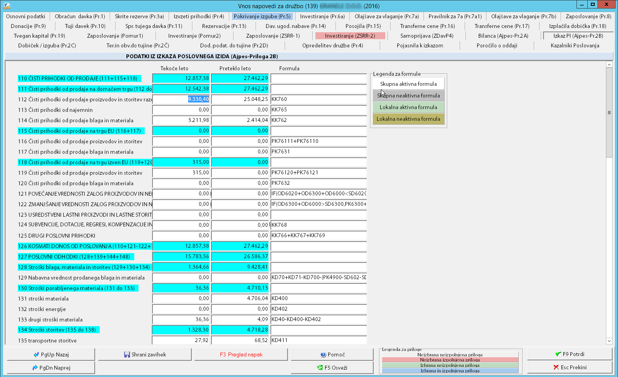Viewport: 618px width, 377px height.
Task: Click the PgDn Naprej button
Action: tap(51, 368)
